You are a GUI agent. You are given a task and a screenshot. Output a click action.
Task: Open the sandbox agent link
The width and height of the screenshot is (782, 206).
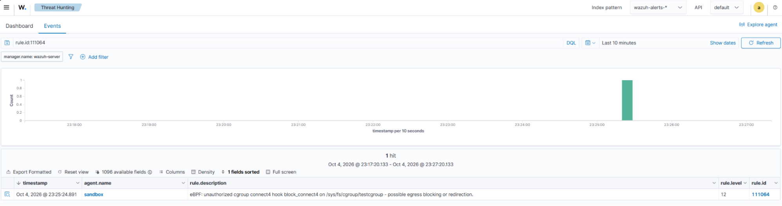click(94, 195)
